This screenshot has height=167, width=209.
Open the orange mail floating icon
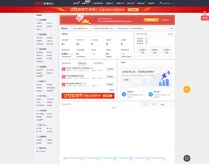pyautogui.click(x=187, y=90)
